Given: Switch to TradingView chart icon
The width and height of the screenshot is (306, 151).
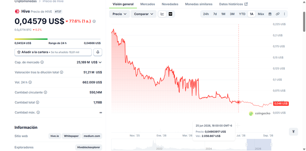Looking at the screenshot, I should coord(170,14).
